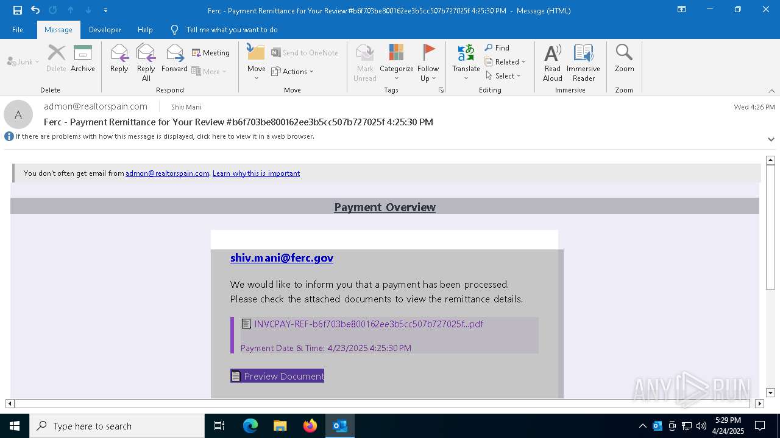Image resolution: width=780 pixels, height=438 pixels.
Task: Open the Related dropdown
Action: pos(505,61)
